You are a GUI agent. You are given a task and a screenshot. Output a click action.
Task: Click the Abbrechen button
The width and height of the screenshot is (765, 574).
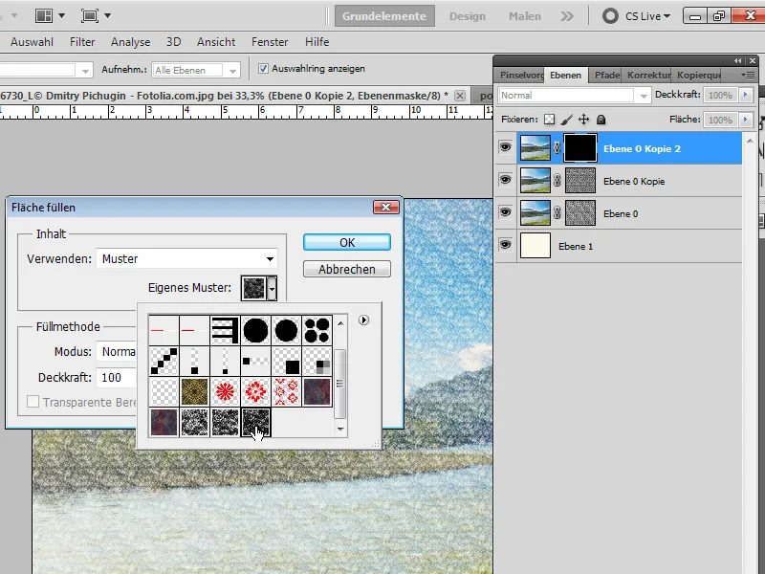[x=347, y=269]
